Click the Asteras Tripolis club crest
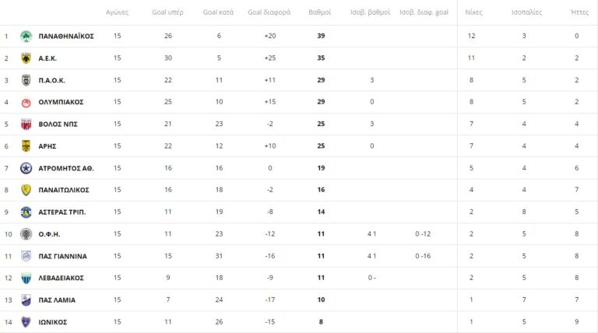 (26, 212)
